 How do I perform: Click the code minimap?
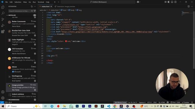(187, 14)
